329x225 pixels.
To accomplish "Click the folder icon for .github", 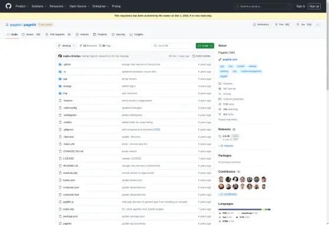I will click(x=60, y=64).
